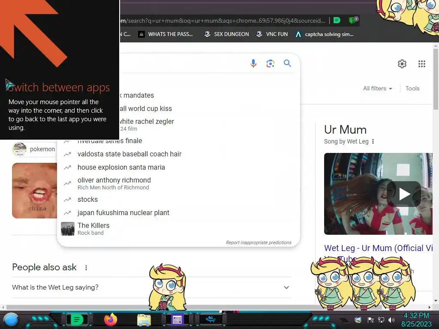Select suggestion house explosion santa maria
The height and width of the screenshot is (329, 439).
[178, 167]
